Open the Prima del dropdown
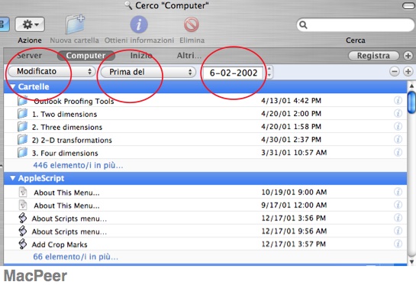Viewport: 416px width, 285px height. (148, 72)
